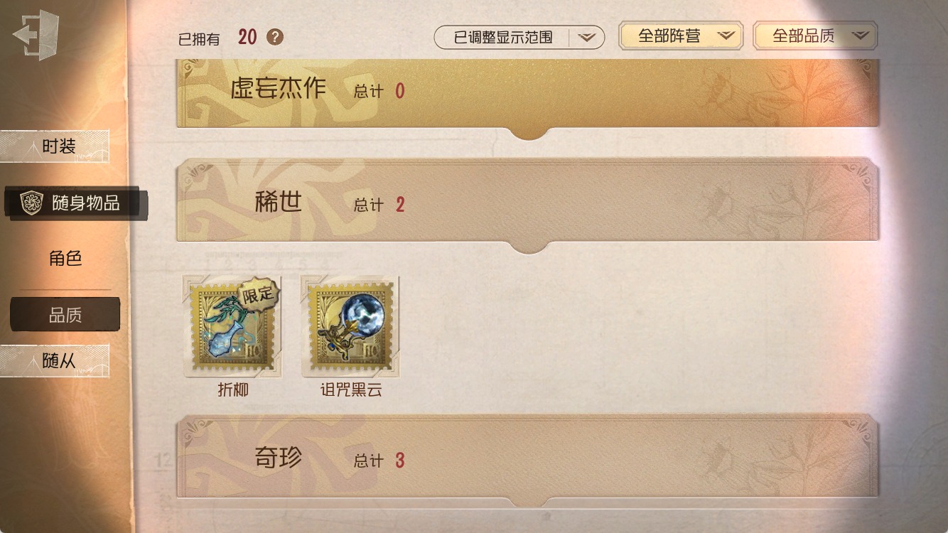Select the 折柳 accessory stamp
The width and height of the screenshot is (948, 533).
pos(232,326)
